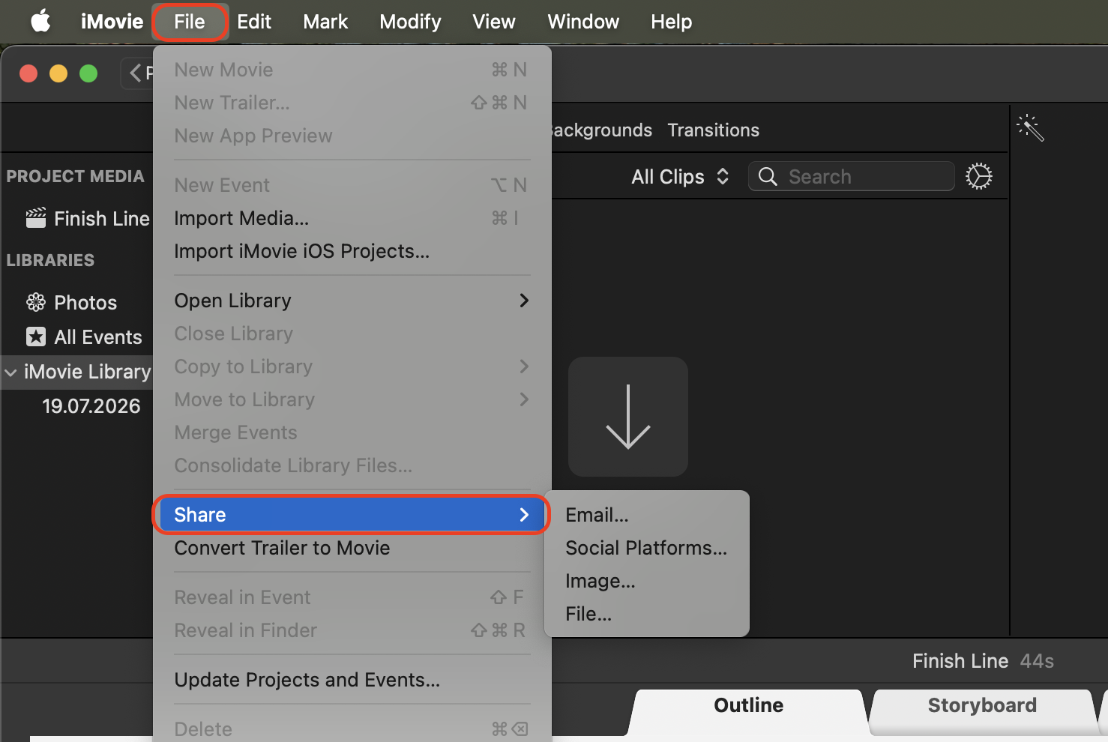Click the All Events star icon
This screenshot has width=1108, height=742.
pyautogui.click(x=36, y=337)
